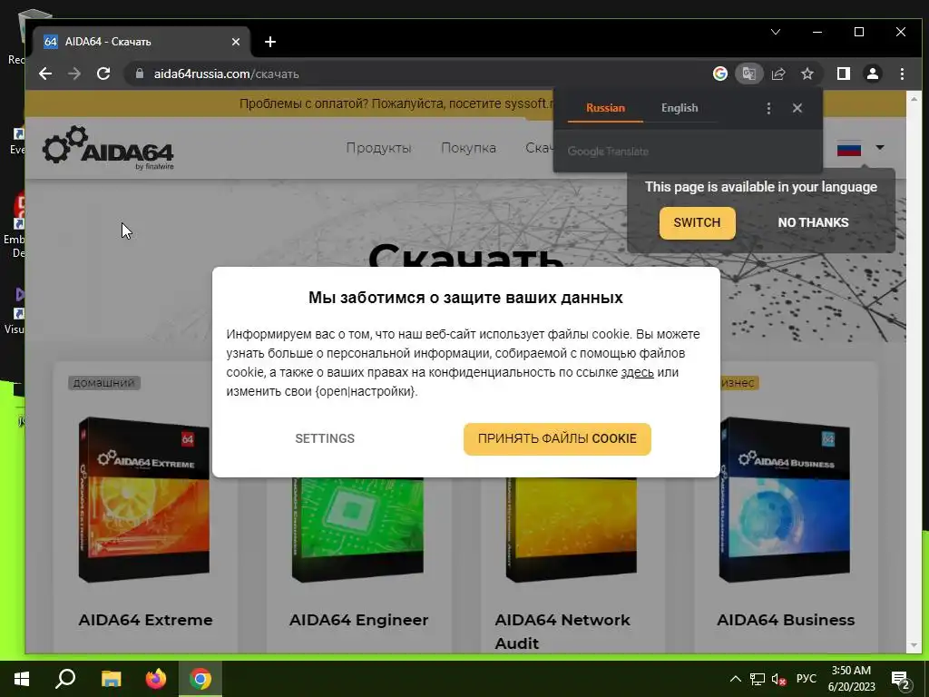929x697 pixels.
Task: Click the AIDA64 logo
Action: (108, 148)
